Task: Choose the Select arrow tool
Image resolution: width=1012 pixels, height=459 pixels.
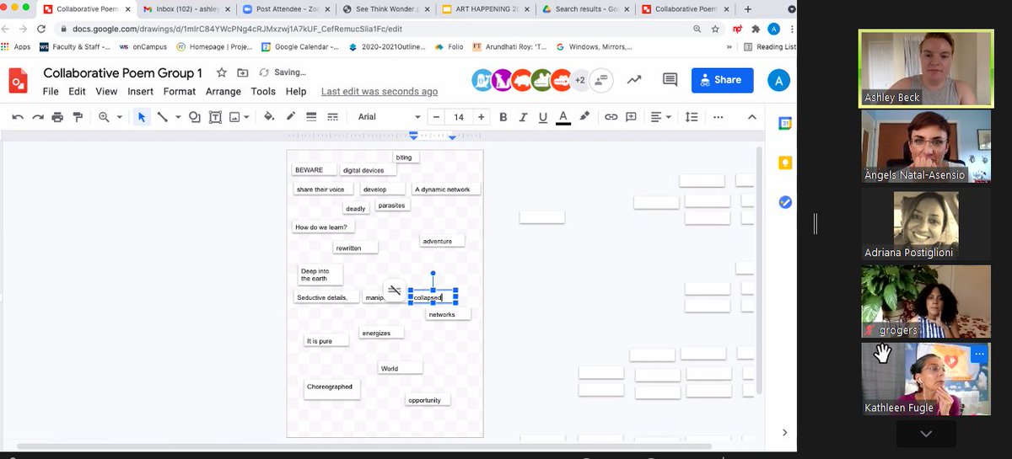Action: coord(142,117)
